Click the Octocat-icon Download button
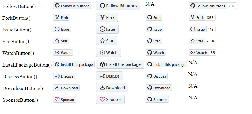This screenshot has width=252, height=114. 159,88
